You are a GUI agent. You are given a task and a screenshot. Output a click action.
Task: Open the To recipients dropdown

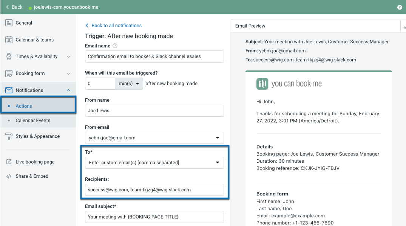coord(218,162)
